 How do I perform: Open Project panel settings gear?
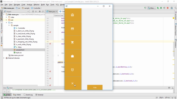40,12
